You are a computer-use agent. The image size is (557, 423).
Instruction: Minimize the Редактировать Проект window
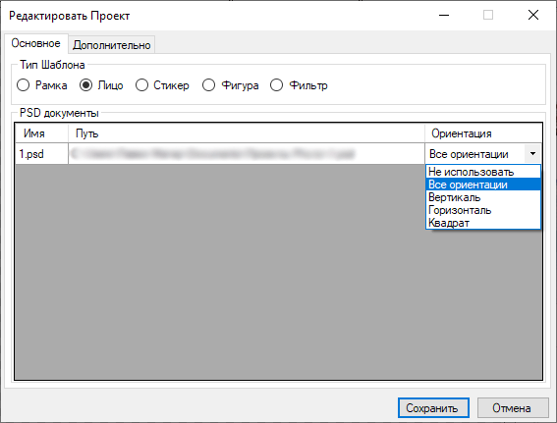click(444, 16)
